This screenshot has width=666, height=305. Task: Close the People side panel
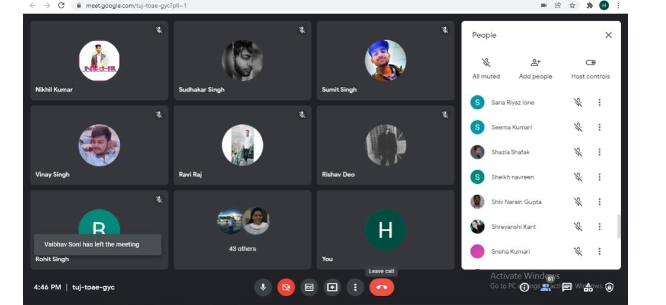608,35
